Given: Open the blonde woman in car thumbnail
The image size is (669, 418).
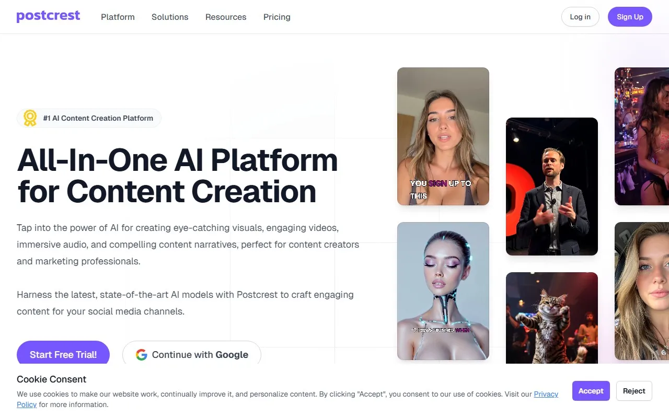Looking at the screenshot, I should coord(642,291).
